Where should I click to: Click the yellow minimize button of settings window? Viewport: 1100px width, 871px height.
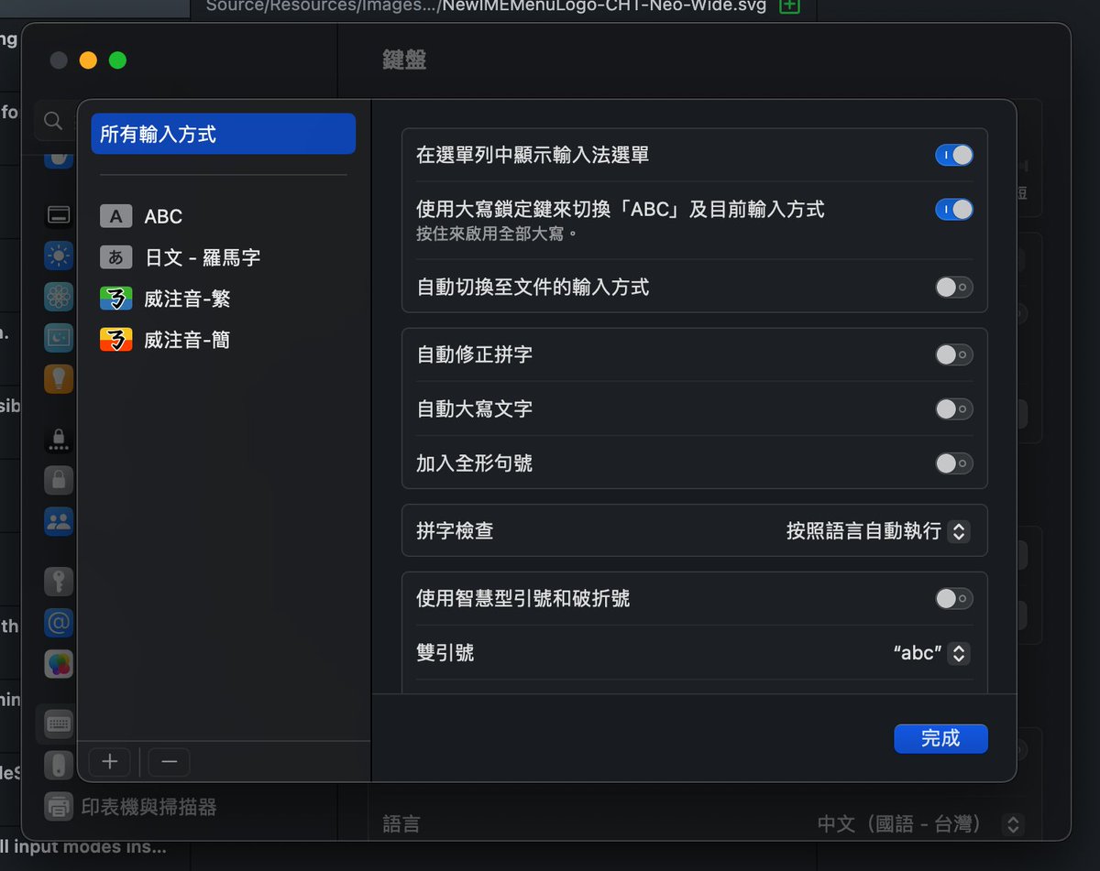(x=88, y=60)
